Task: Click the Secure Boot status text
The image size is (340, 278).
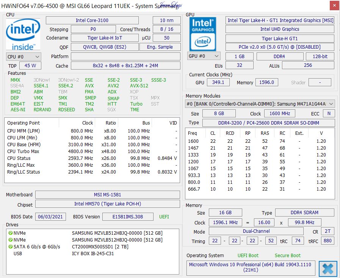Action: 287,255
